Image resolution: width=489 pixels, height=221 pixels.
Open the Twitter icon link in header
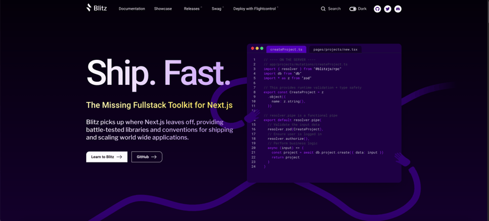click(388, 9)
